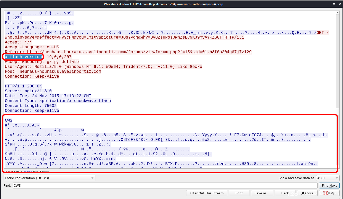Click the Save as... button
This screenshot has height=199, width=343.
click(x=262, y=193)
